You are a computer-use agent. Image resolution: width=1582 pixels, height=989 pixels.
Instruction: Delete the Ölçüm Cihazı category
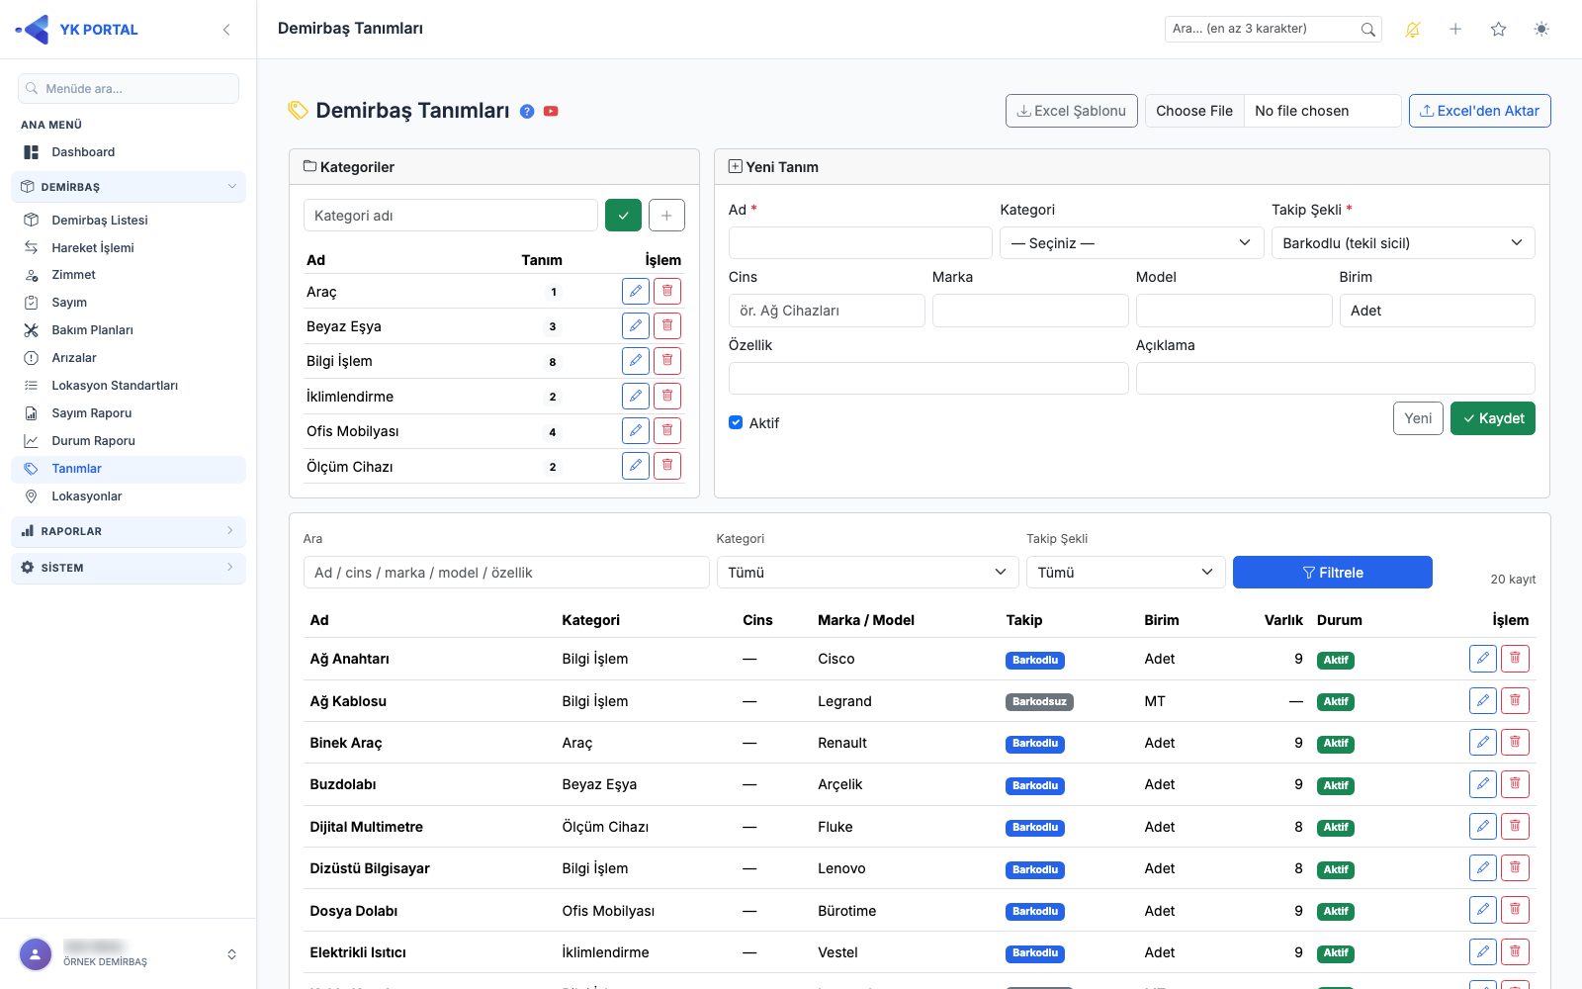[667, 466]
